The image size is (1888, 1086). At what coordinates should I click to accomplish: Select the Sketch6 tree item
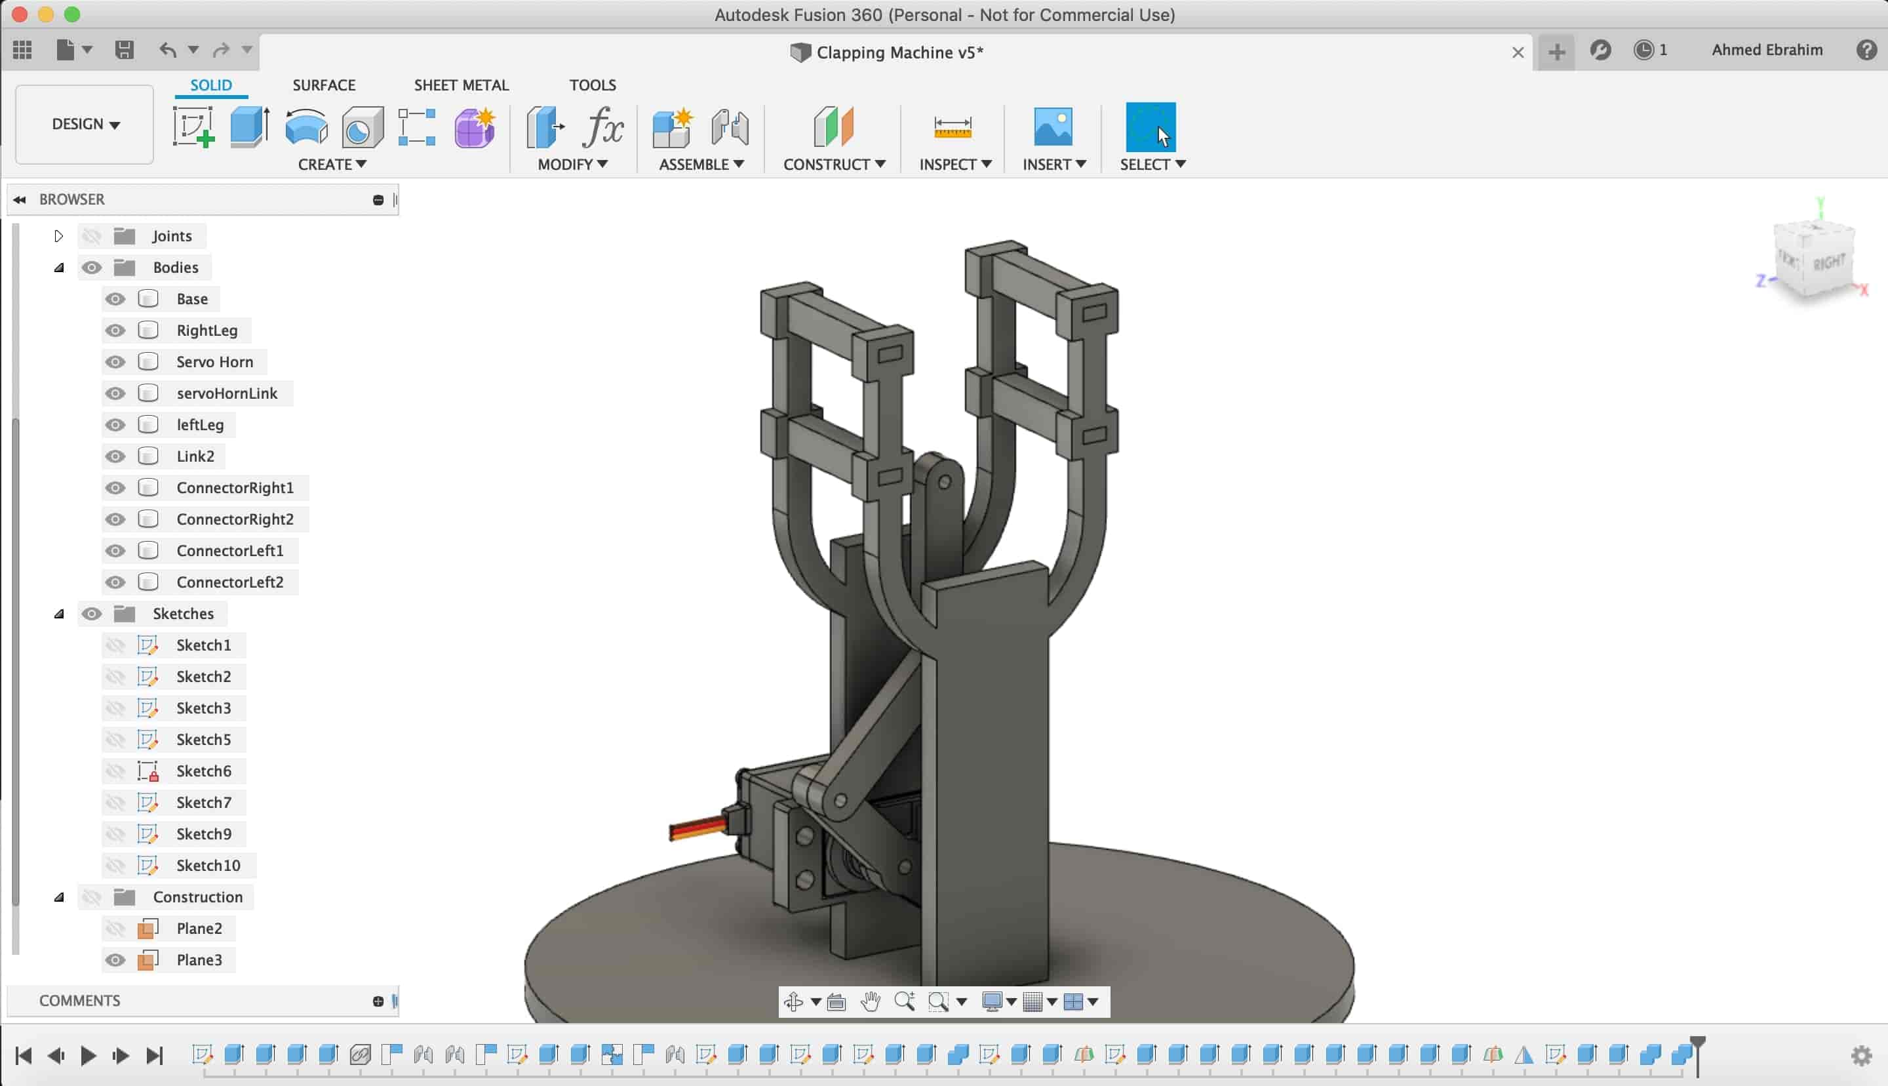(x=203, y=771)
